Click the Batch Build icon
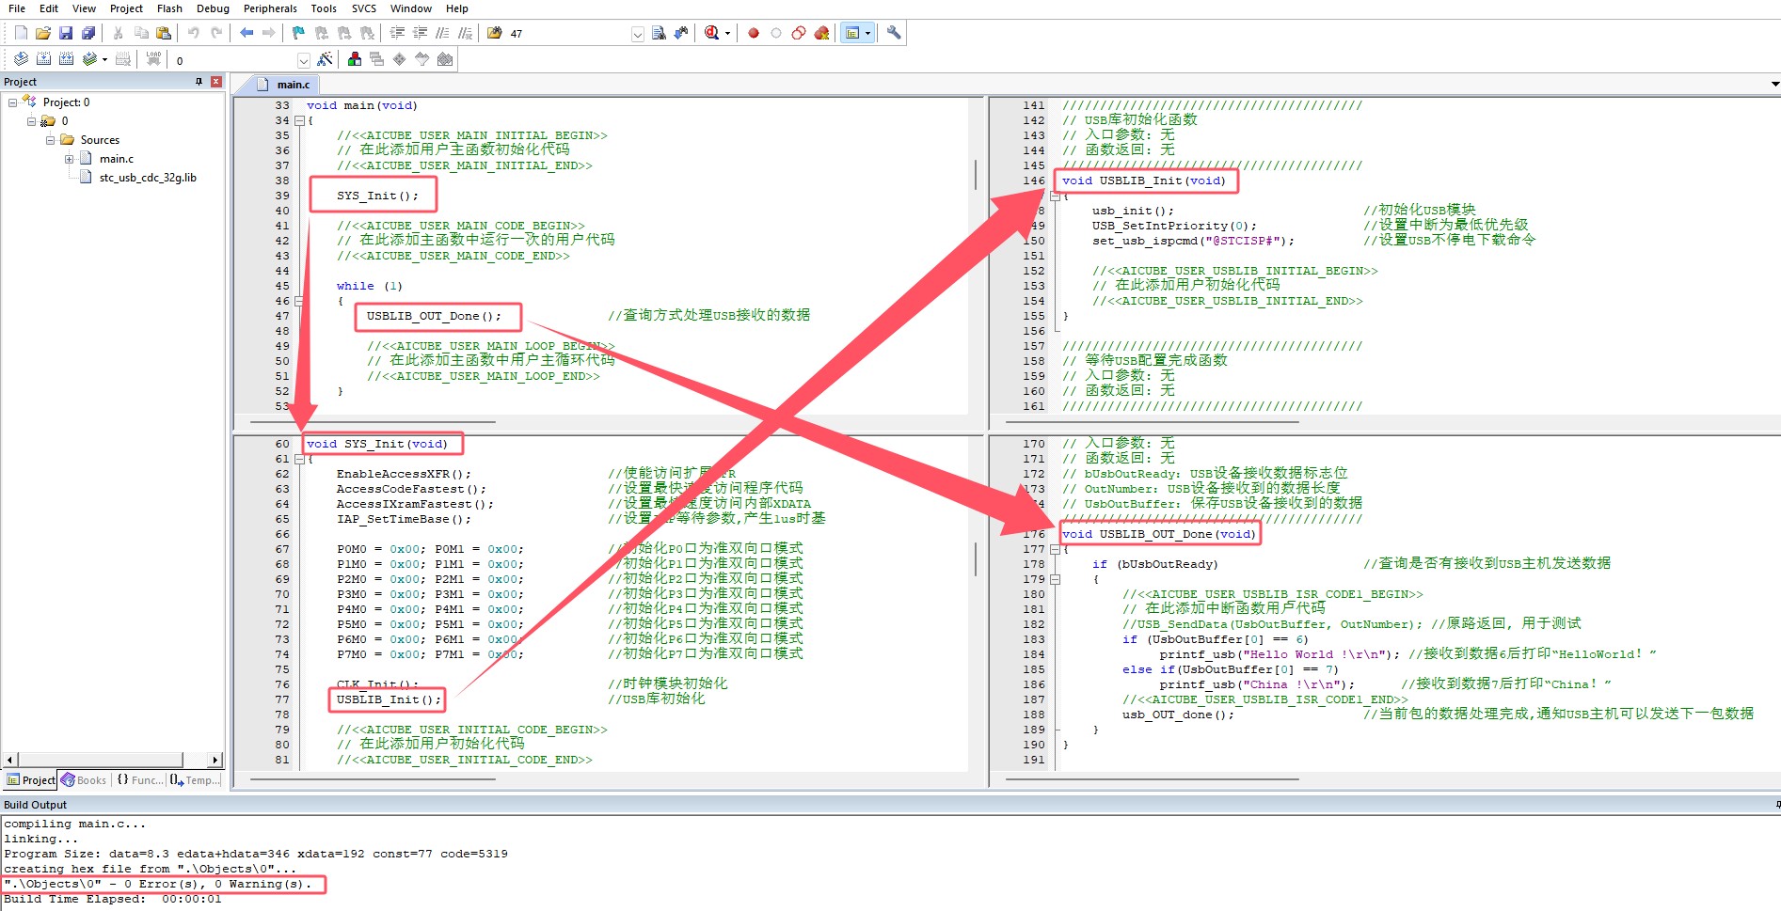 point(89,59)
